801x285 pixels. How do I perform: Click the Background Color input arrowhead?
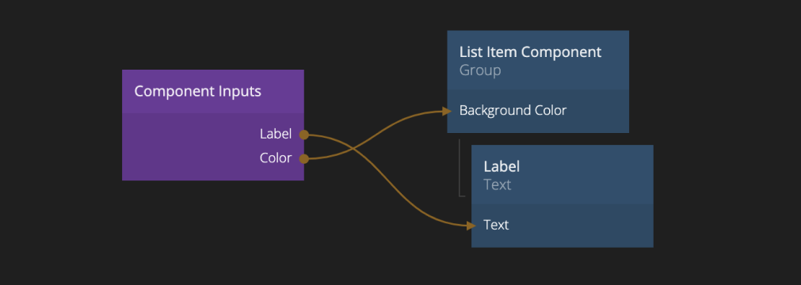click(447, 111)
